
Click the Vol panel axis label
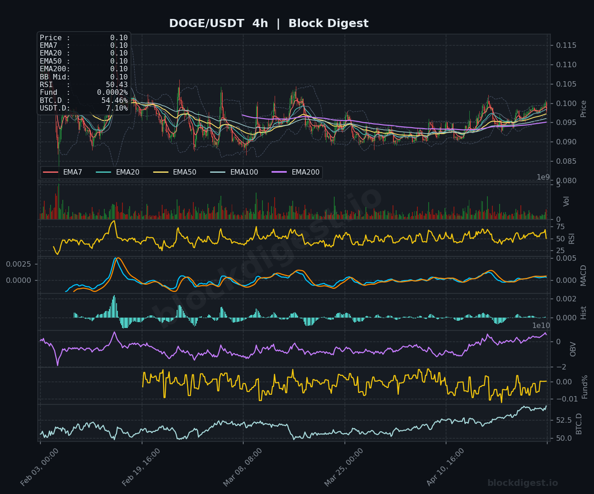point(566,201)
